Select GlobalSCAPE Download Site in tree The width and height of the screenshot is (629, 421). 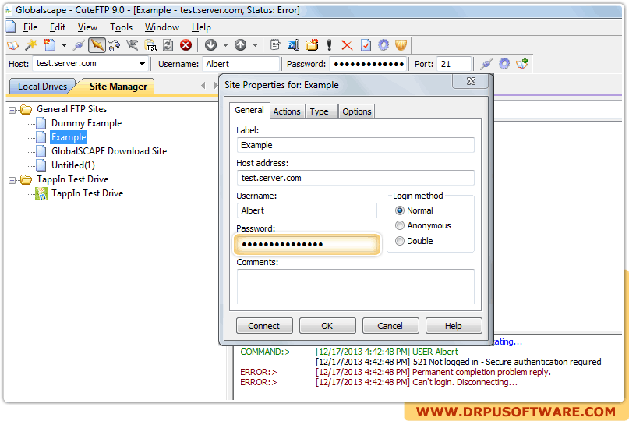coord(109,151)
